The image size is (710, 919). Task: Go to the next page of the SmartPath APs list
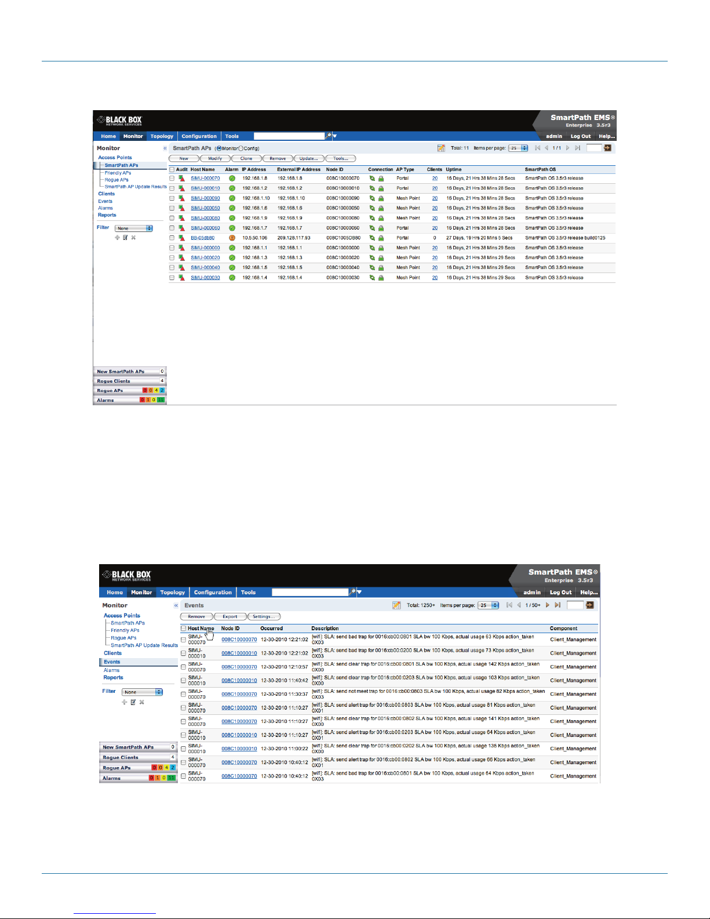point(567,148)
